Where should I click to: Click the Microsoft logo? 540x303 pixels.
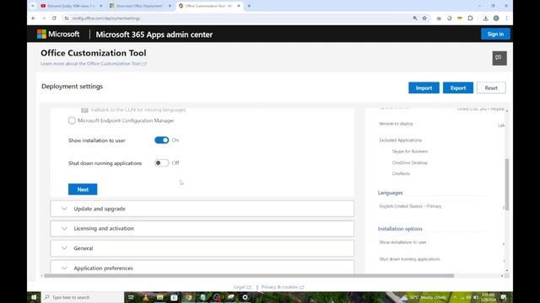point(58,34)
